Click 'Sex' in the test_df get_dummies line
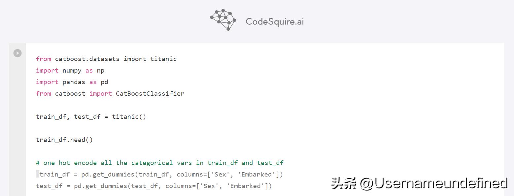 pos(209,186)
